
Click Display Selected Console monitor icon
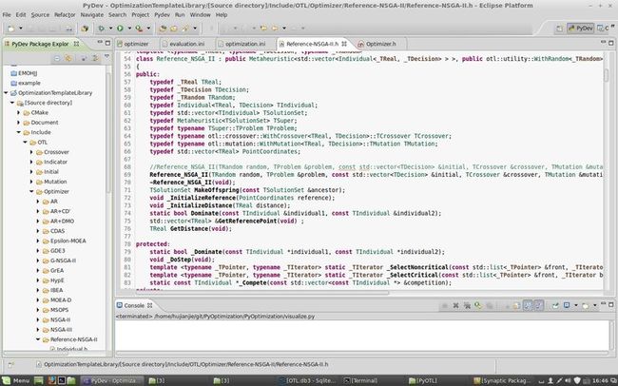coord(567,305)
